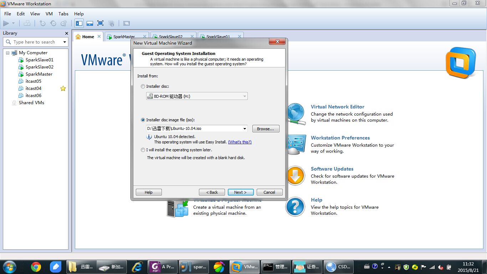Open Windows Start button
The width and height of the screenshot is (487, 274).
(x=10, y=267)
